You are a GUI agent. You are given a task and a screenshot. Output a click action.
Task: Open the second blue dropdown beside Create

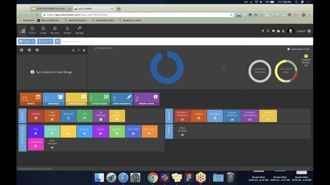pos(45,42)
